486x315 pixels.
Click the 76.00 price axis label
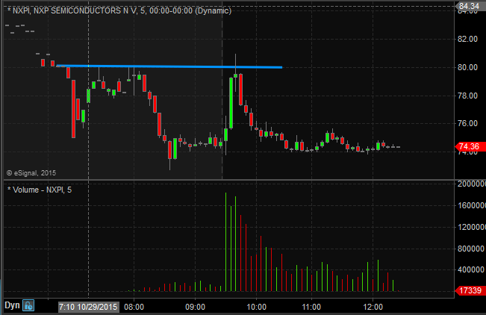coord(468,123)
